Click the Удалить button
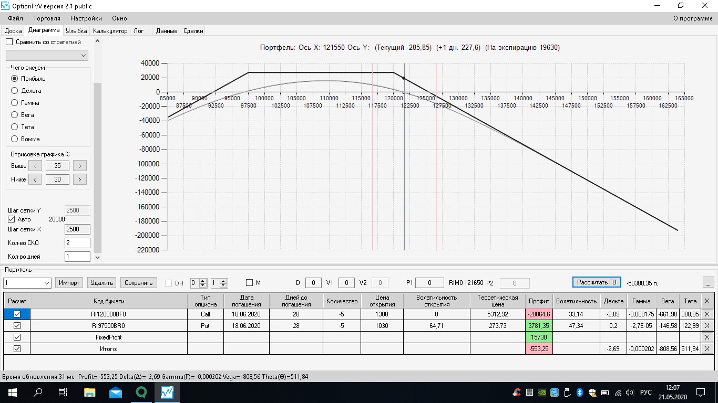 tap(102, 283)
